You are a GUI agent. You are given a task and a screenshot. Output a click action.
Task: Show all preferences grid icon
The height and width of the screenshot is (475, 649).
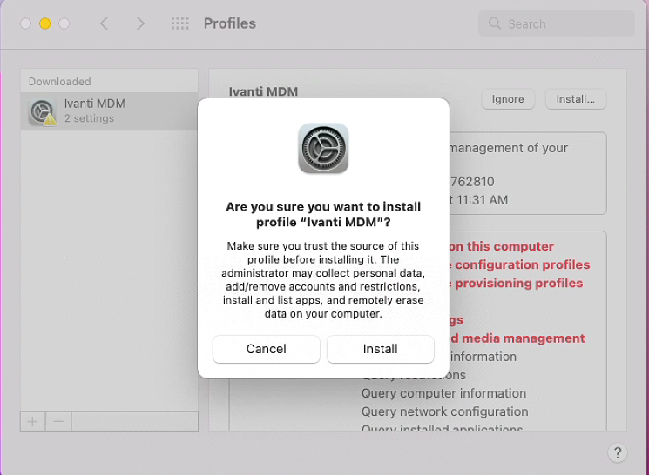coord(180,23)
